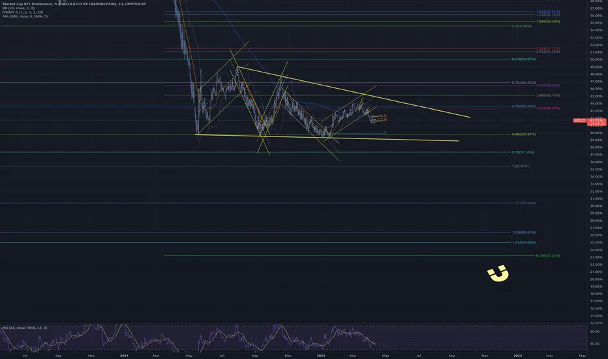
Task: Click the 0.95(37.36%) Fibonacci label
Action: point(523,152)
